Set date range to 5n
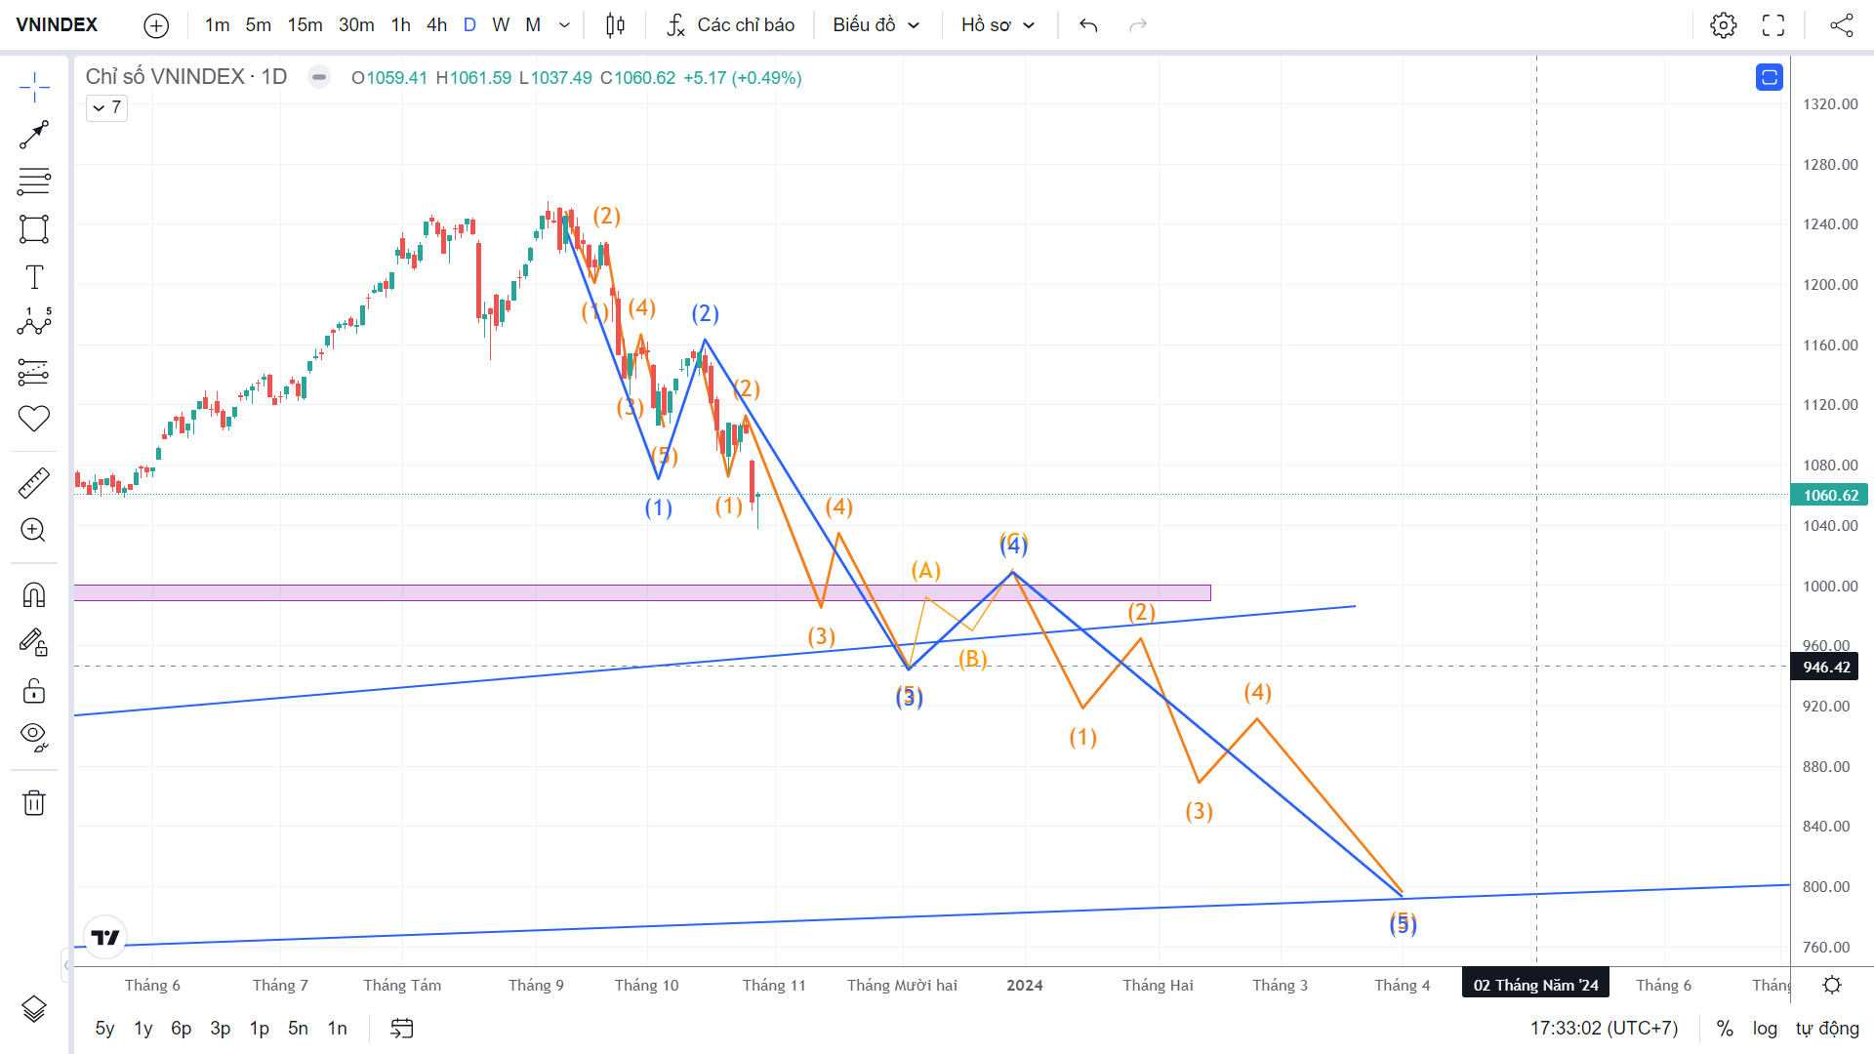 coord(299,1029)
